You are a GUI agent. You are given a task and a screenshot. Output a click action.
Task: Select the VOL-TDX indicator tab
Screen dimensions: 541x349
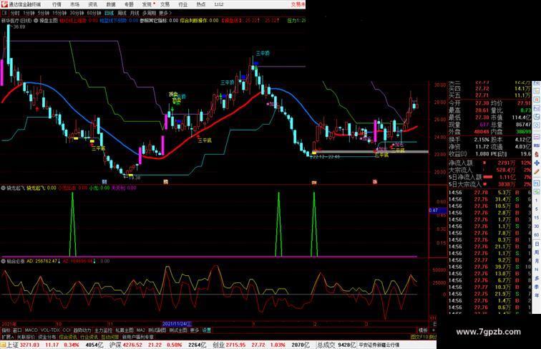pos(50,330)
